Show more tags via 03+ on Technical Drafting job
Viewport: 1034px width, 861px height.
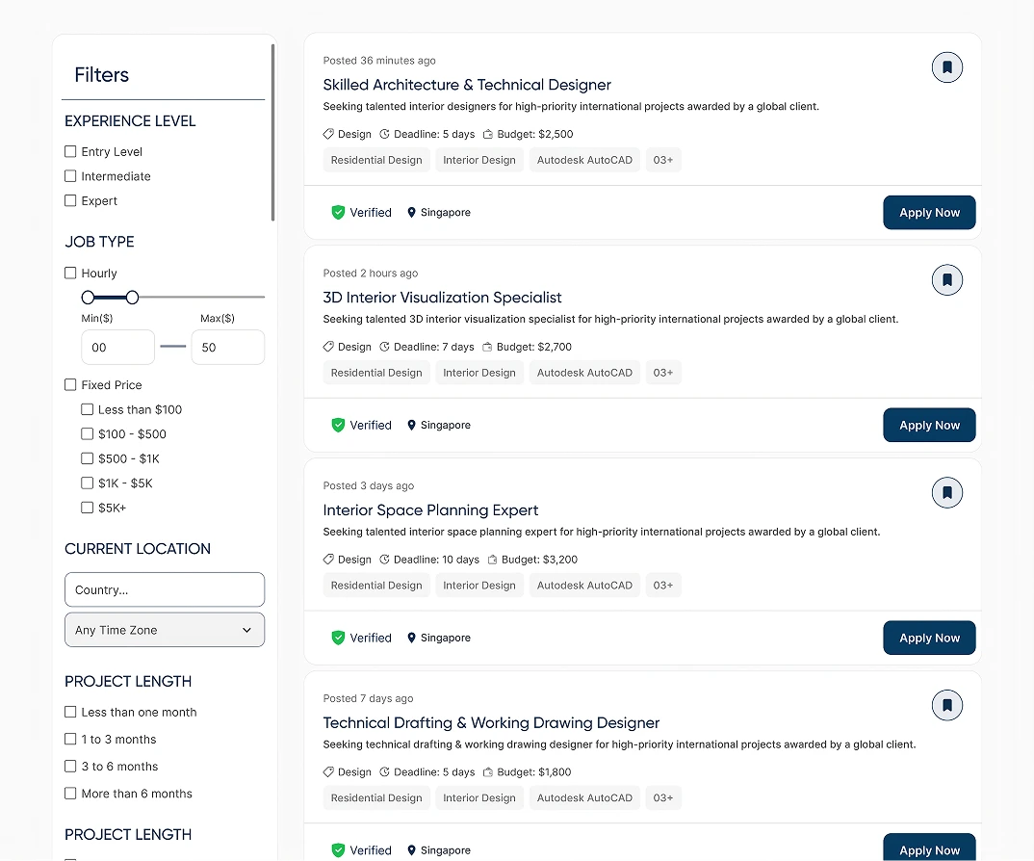[x=663, y=798]
